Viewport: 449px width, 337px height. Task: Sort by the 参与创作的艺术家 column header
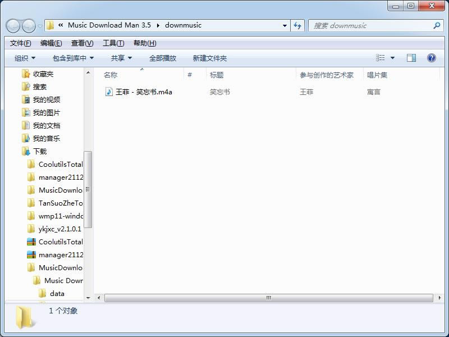[x=327, y=75]
